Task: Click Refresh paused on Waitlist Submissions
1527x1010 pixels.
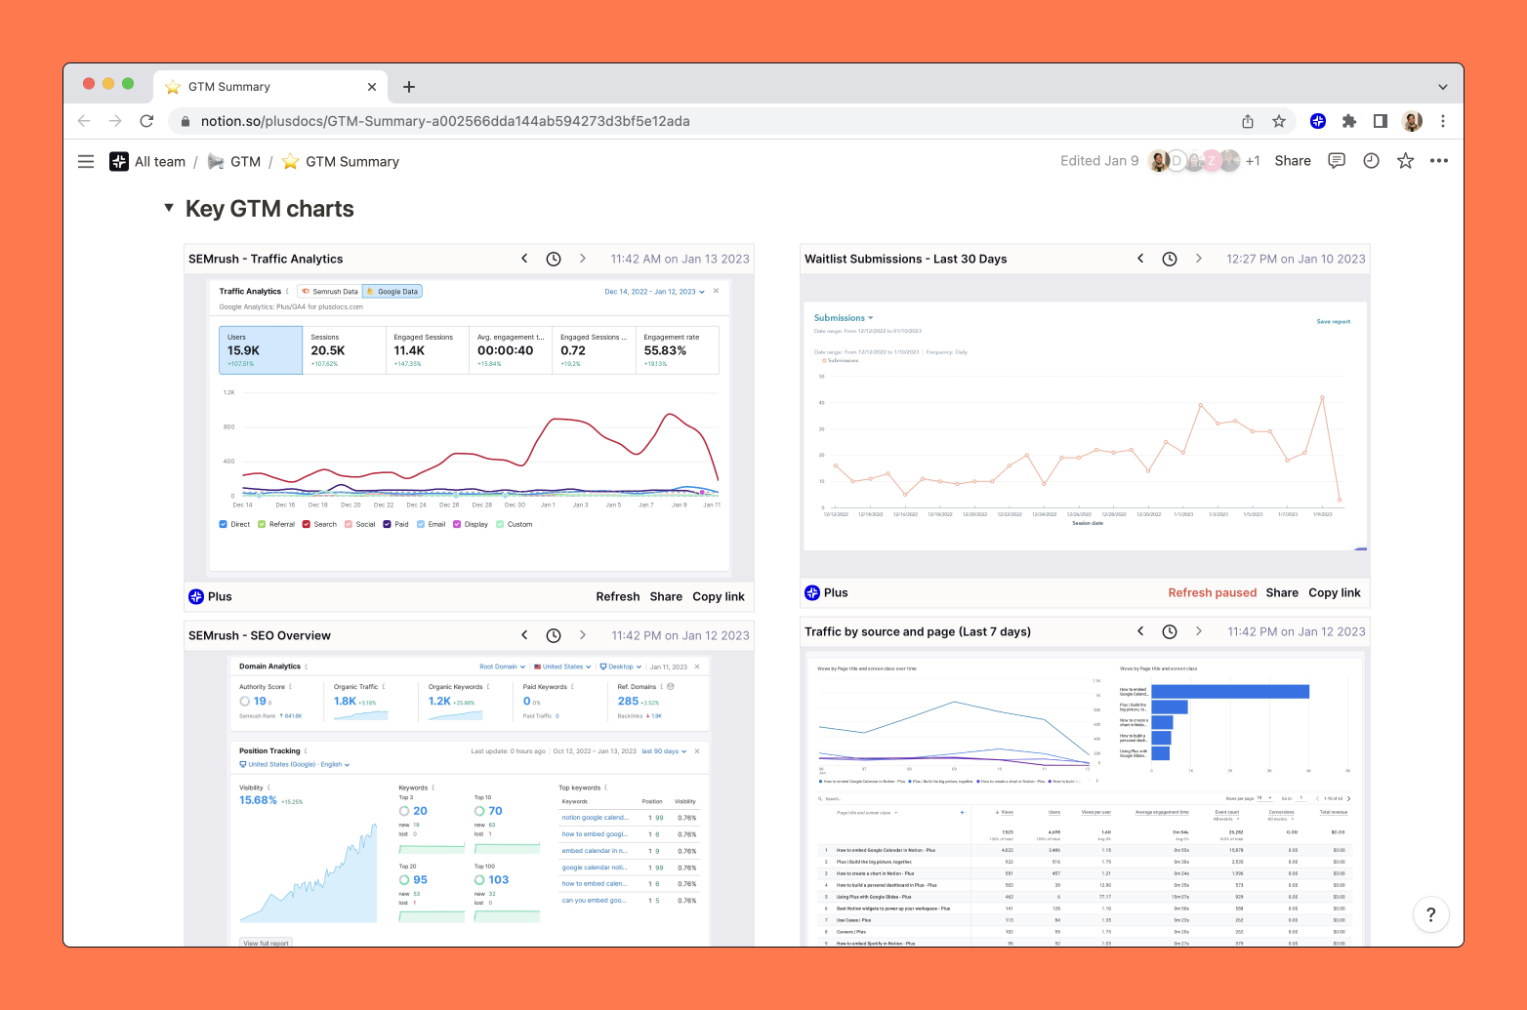Action: click(x=1213, y=592)
